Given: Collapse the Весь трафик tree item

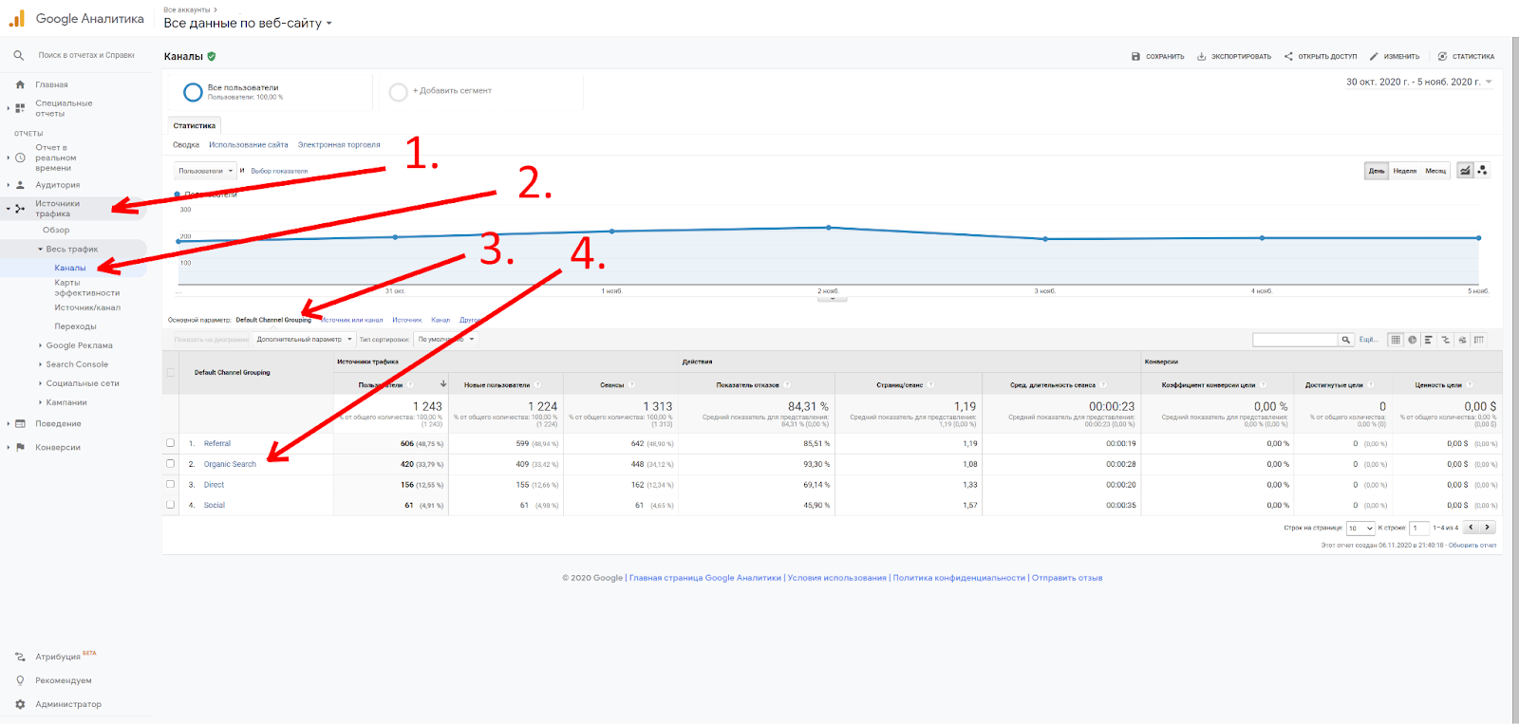Looking at the screenshot, I should 40,250.
